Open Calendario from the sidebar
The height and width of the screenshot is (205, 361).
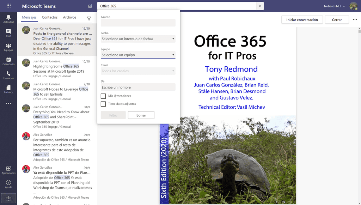tap(8, 61)
